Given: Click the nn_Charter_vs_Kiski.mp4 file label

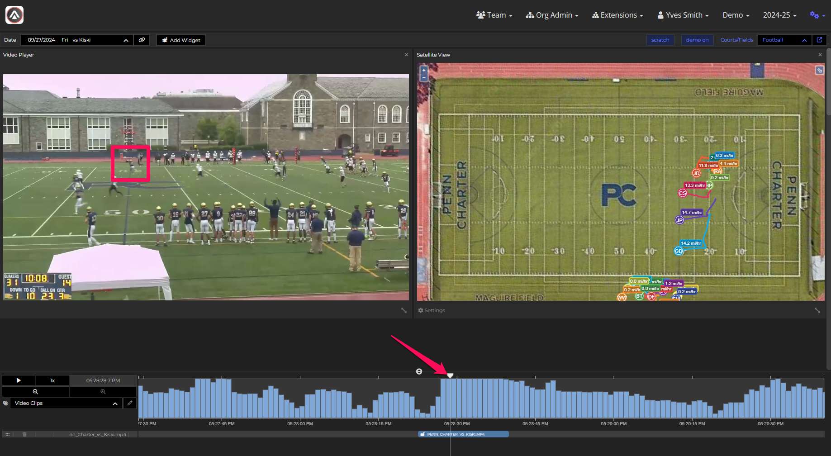Looking at the screenshot, I should (98, 434).
